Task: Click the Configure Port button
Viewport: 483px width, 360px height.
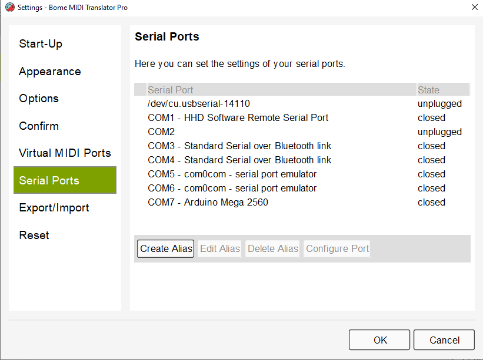Action: click(x=337, y=248)
